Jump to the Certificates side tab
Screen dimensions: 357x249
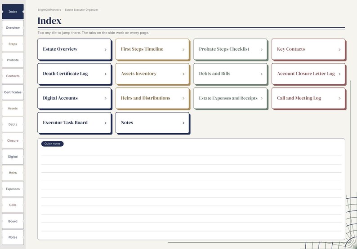(x=13, y=92)
